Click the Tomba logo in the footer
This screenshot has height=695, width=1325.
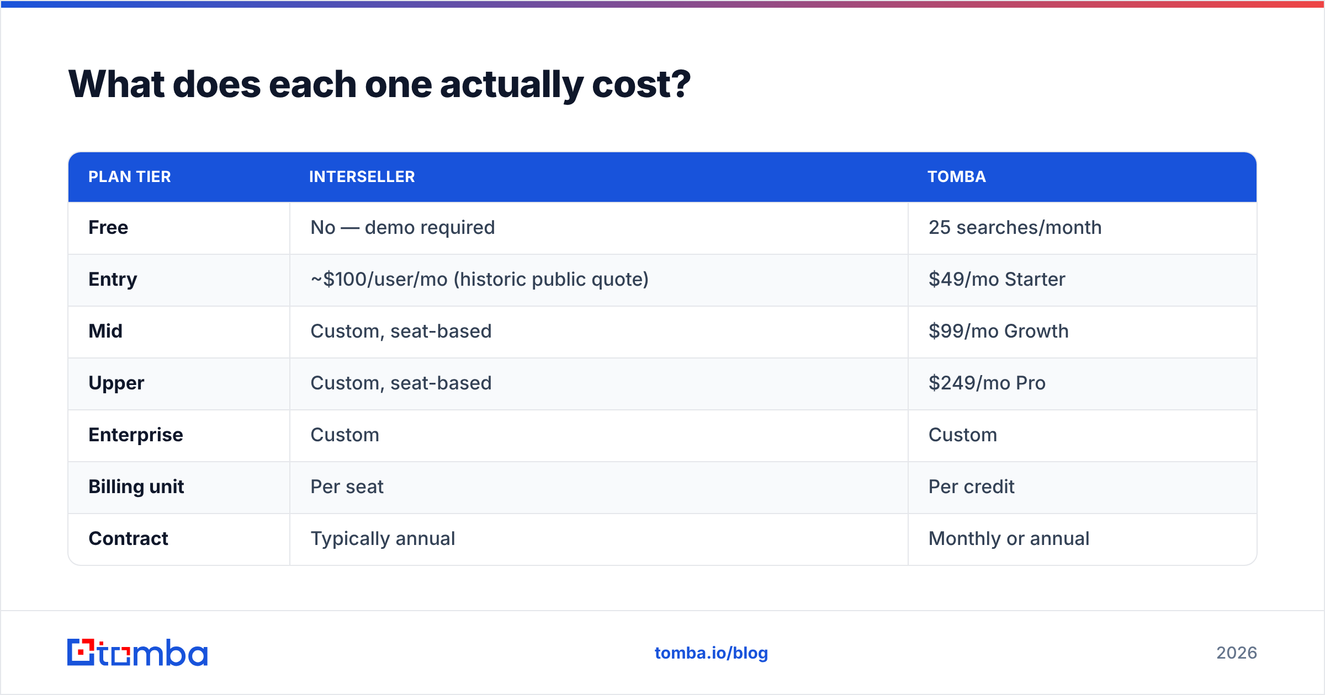137,653
